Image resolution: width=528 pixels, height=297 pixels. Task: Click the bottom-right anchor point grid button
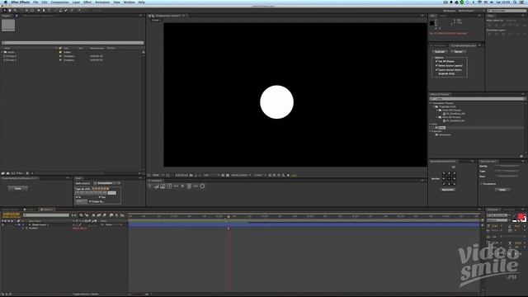(x=454, y=184)
